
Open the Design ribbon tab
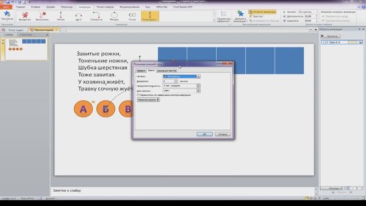point(50,7)
